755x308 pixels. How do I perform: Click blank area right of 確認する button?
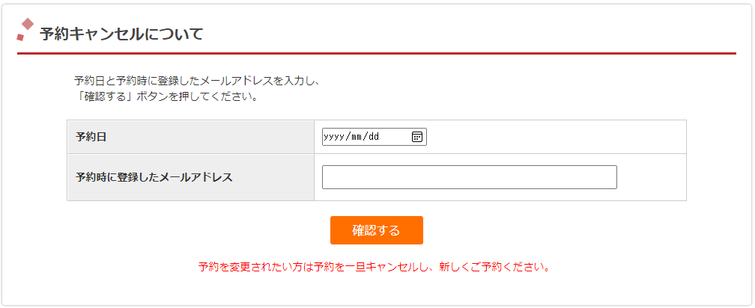click(x=555, y=230)
